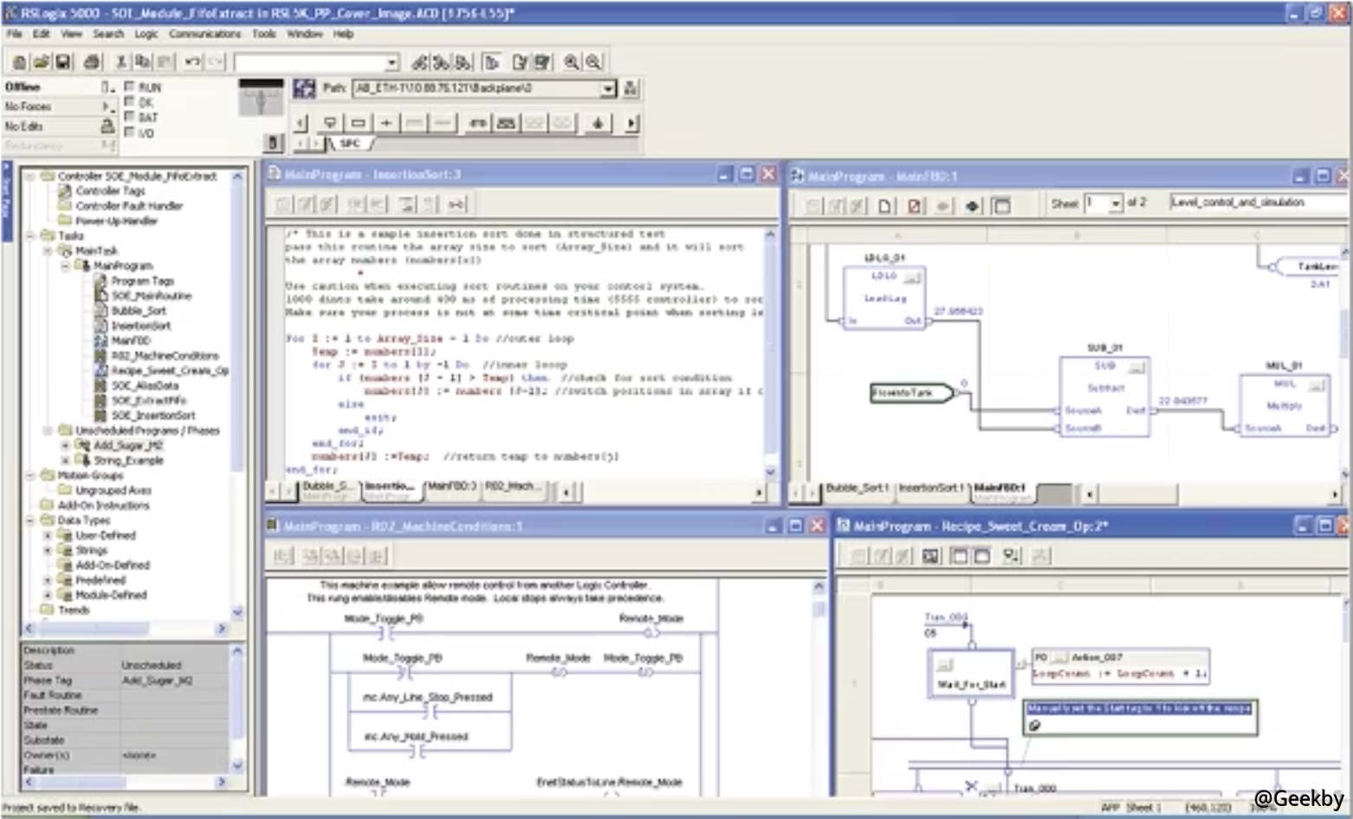Toggle the I/O status checkbox

pyautogui.click(x=130, y=132)
